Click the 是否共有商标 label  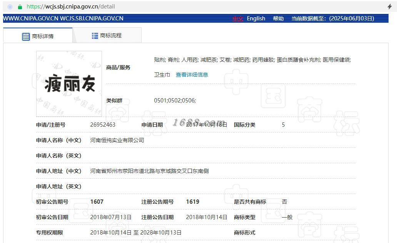click(250, 202)
